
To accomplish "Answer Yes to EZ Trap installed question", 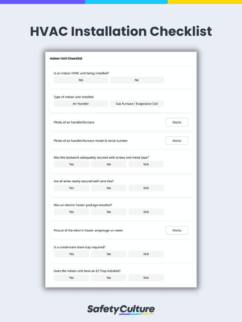I will click(x=71, y=277).
